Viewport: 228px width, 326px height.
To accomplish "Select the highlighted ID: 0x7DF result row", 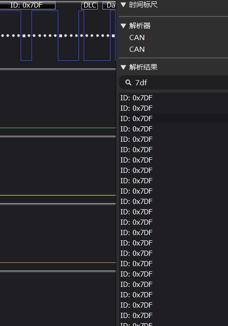I will [174, 119].
